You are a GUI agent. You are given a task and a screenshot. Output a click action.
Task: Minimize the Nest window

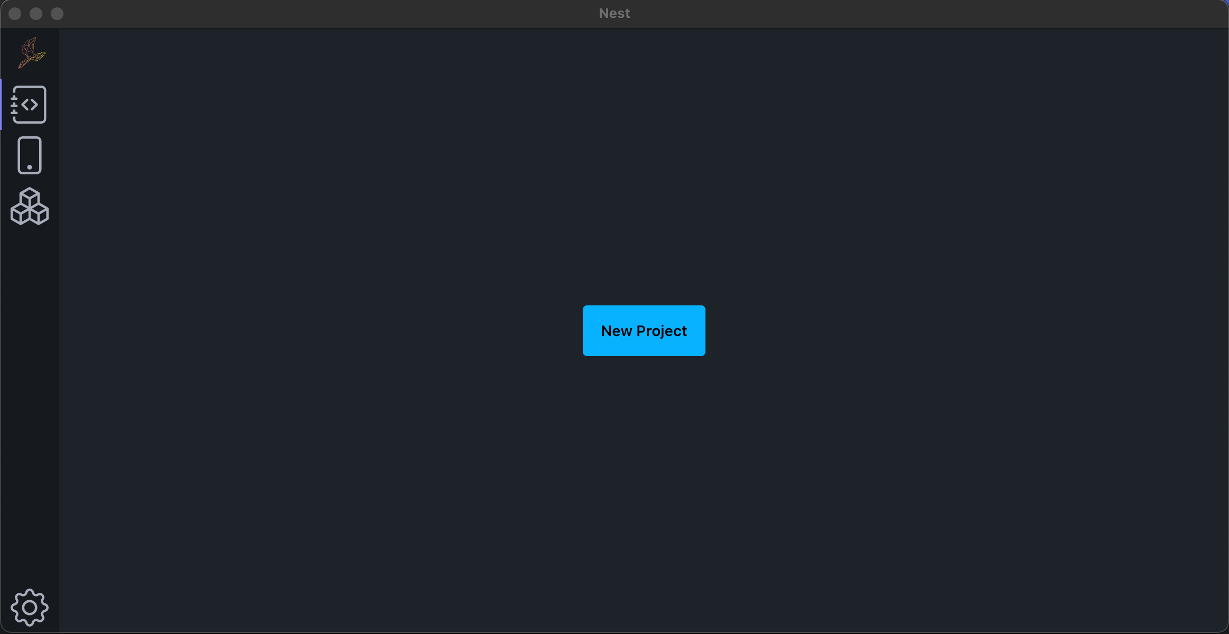coord(36,13)
